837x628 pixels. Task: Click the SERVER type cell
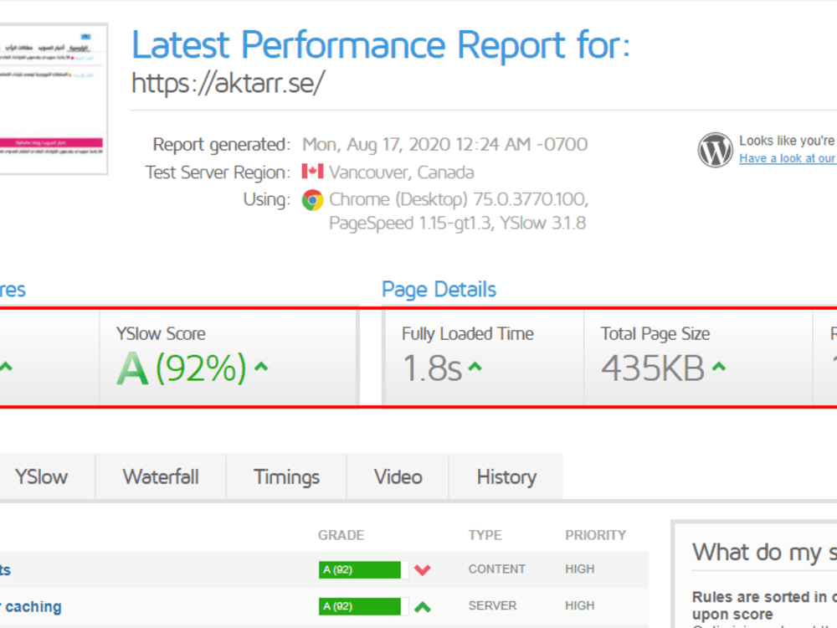pos(493,605)
